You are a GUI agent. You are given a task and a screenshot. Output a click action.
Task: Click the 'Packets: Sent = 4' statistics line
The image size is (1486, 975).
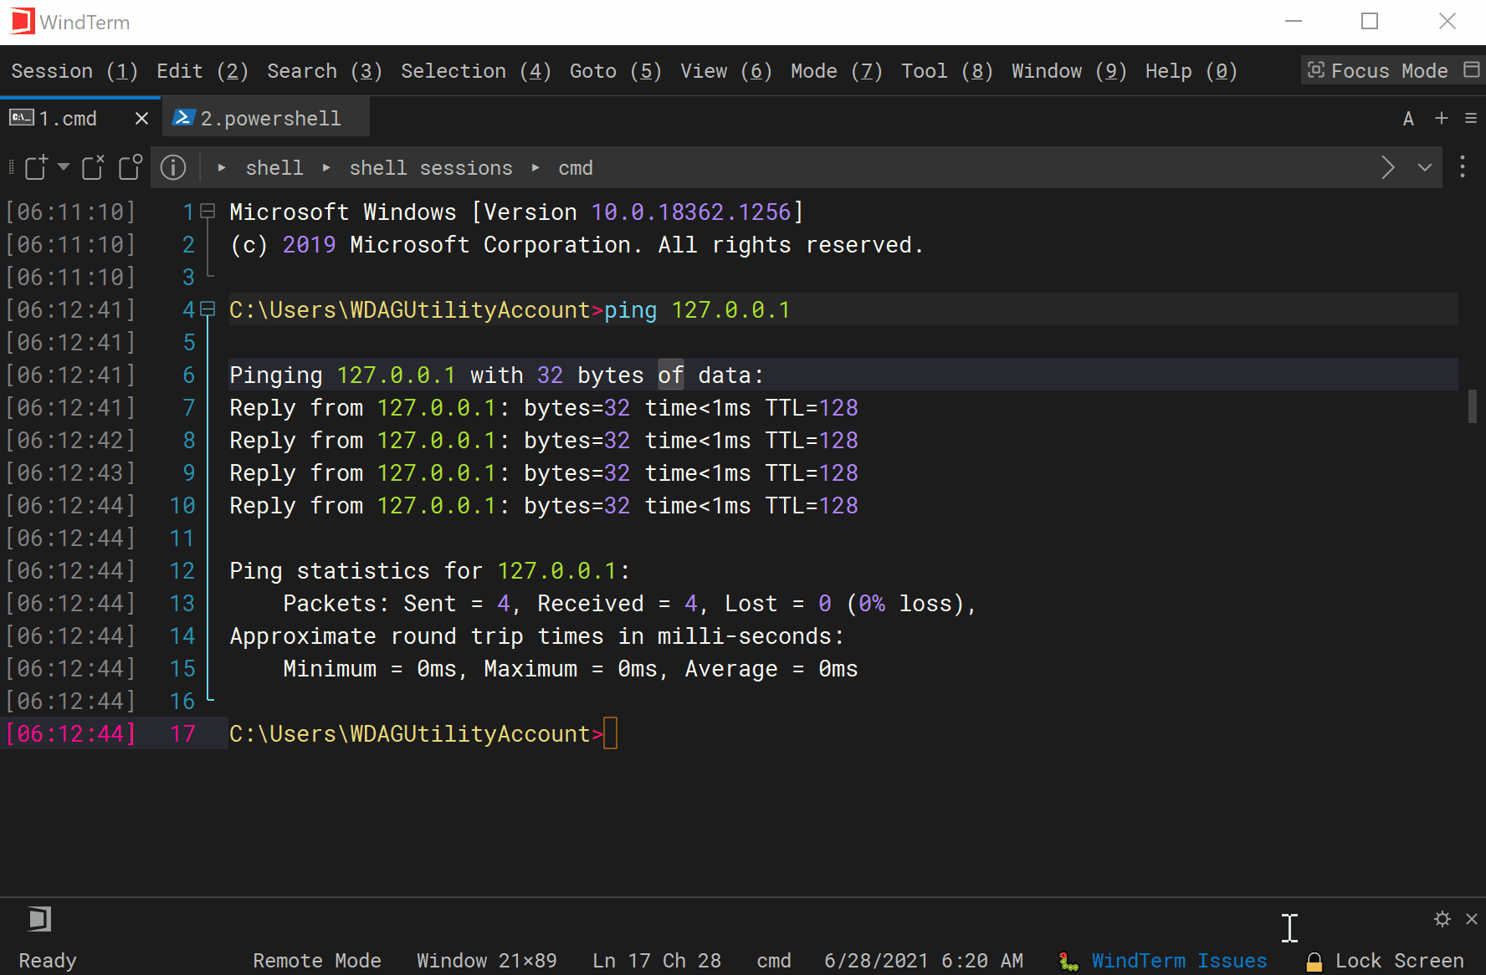[630, 604]
